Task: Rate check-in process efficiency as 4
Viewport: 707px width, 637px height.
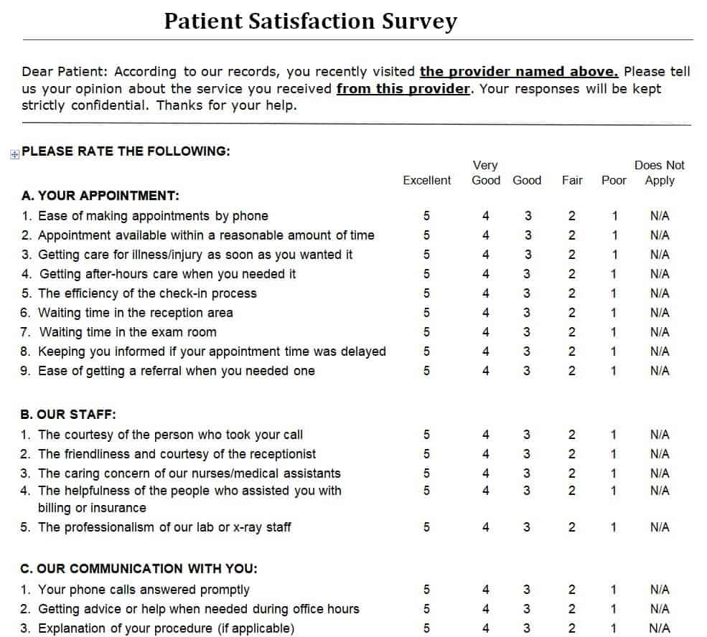Action: pyautogui.click(x=486, y=293)
